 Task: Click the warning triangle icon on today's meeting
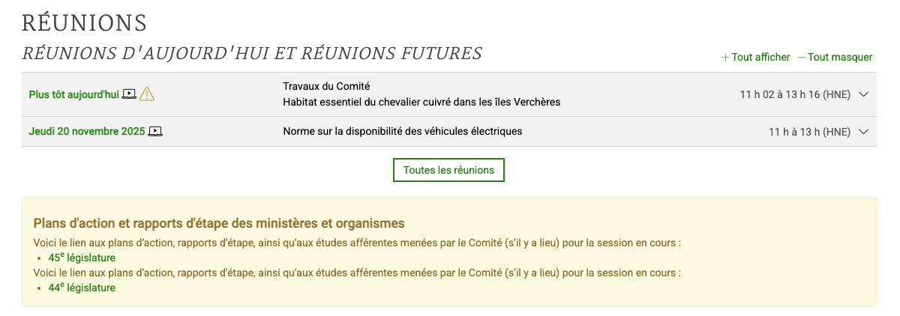(147, 94)
